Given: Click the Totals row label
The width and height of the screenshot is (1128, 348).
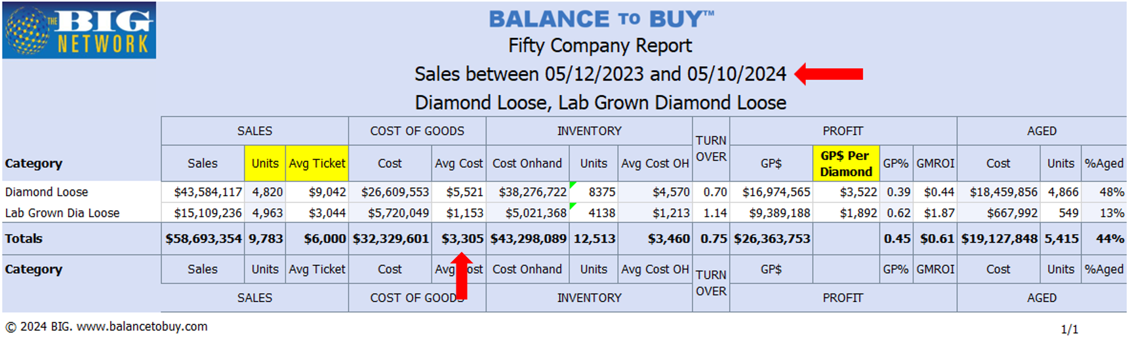Looking at the screenshot, I should pyautogui.click(x=24, y=239).
